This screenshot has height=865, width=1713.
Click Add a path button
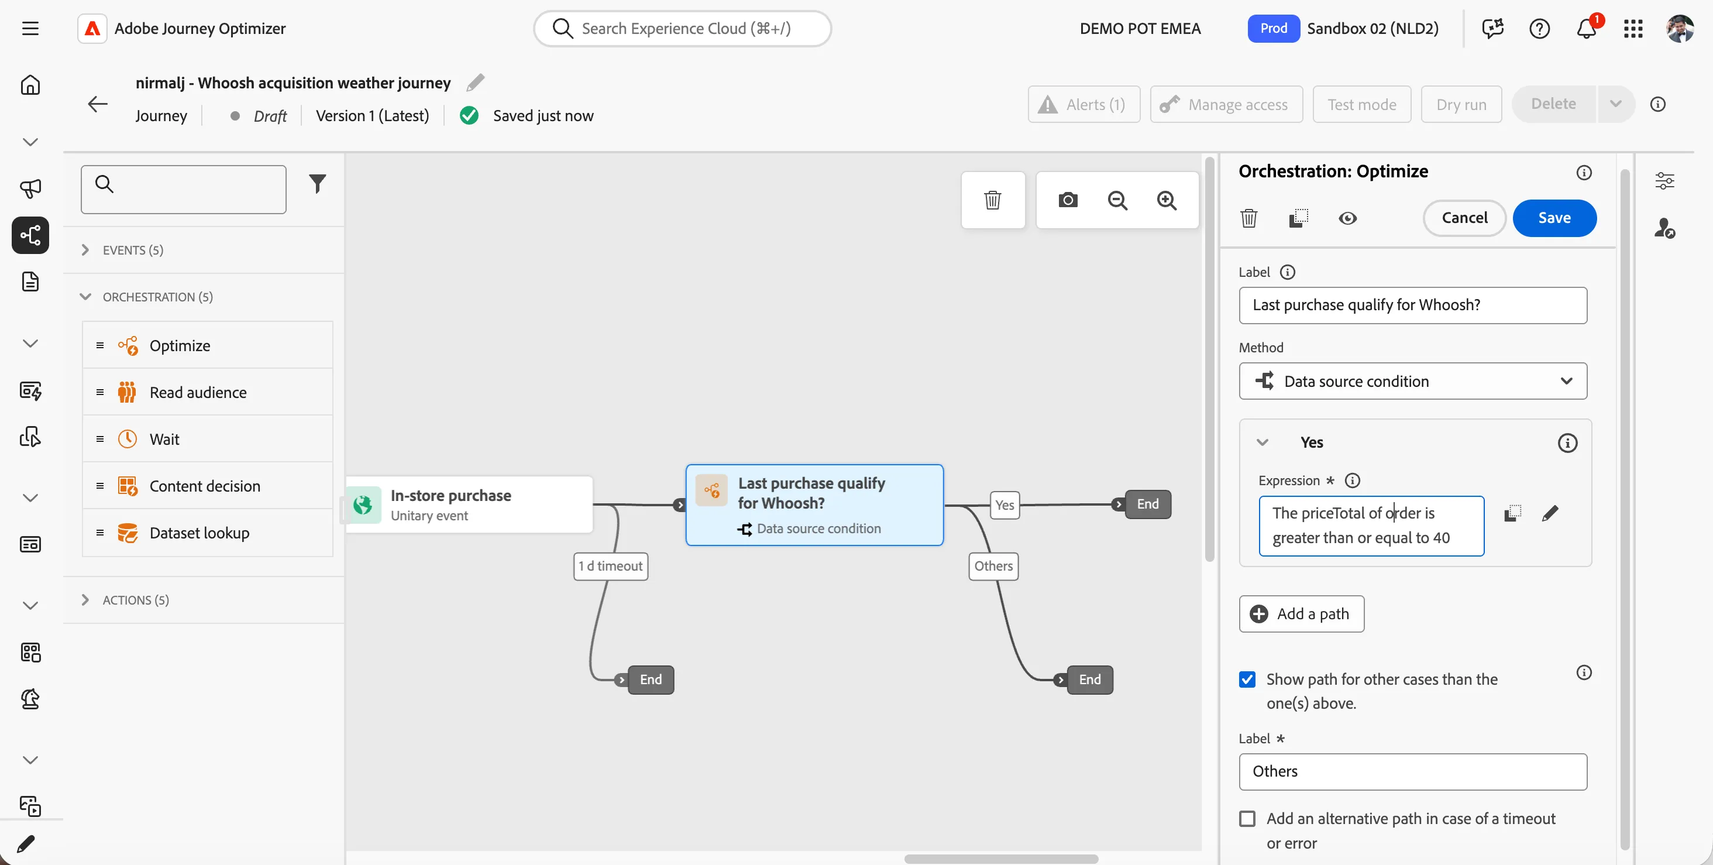pyautogui.click(x=1301, y=613)
